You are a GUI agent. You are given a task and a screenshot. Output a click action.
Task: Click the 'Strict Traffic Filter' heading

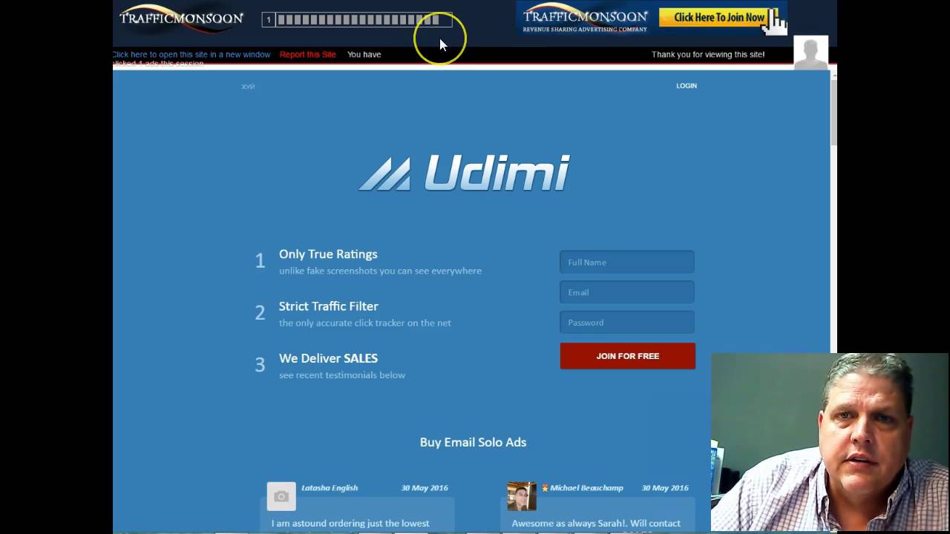(329, 306)
